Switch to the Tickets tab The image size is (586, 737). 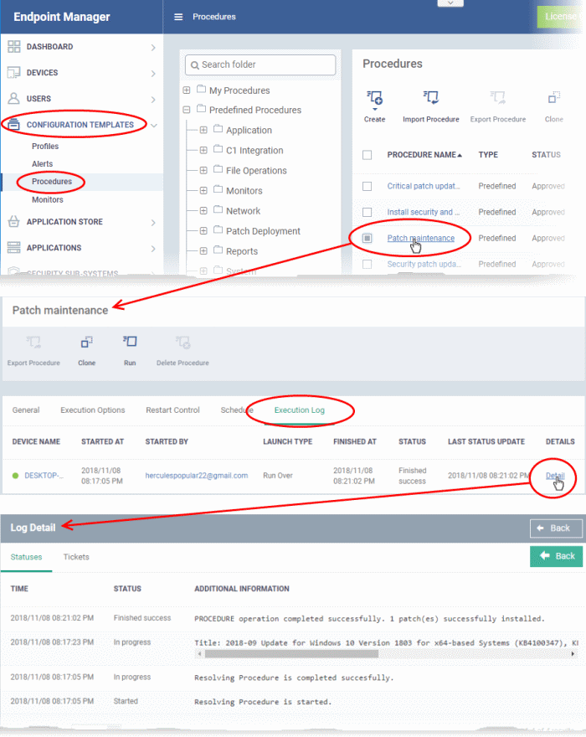coord(76,556)
